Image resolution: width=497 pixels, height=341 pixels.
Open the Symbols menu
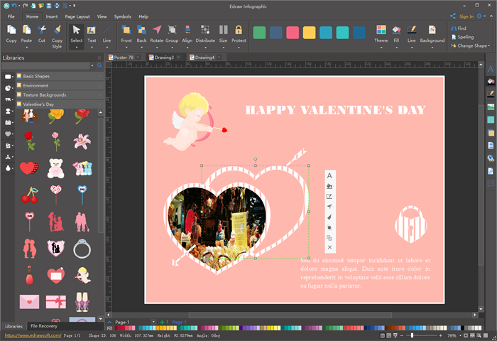tap(122, 16)
